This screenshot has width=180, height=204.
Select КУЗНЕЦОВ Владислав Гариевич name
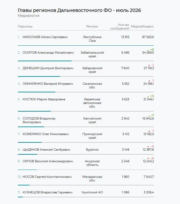pyautogui.click(x=47, y=192)
